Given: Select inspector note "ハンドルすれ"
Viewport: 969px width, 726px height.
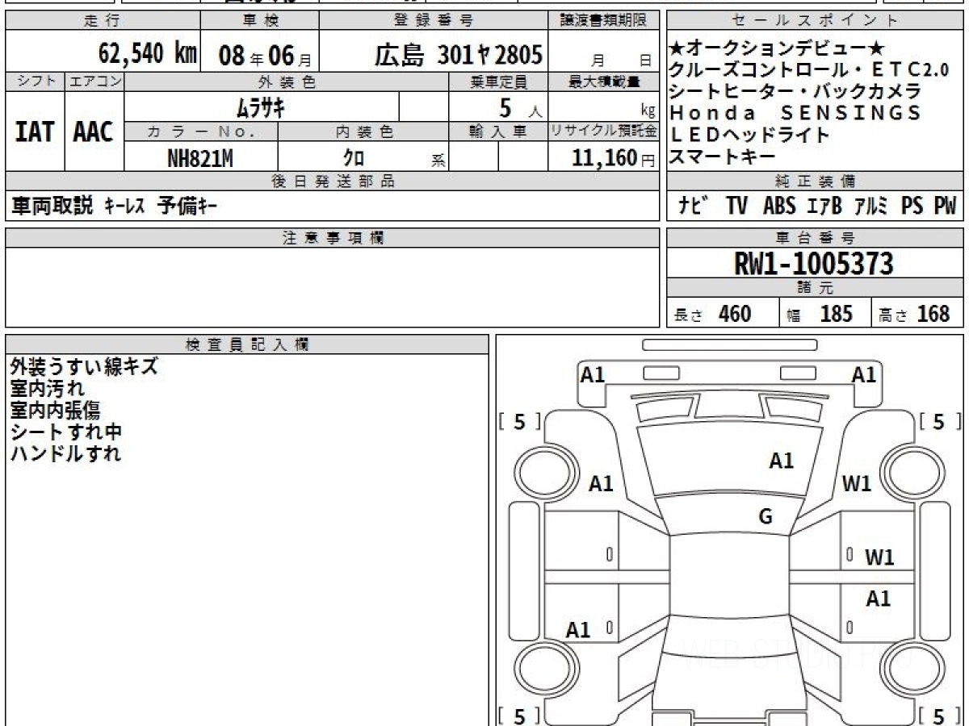Looking at the screenshot, I should pos(65,454).
